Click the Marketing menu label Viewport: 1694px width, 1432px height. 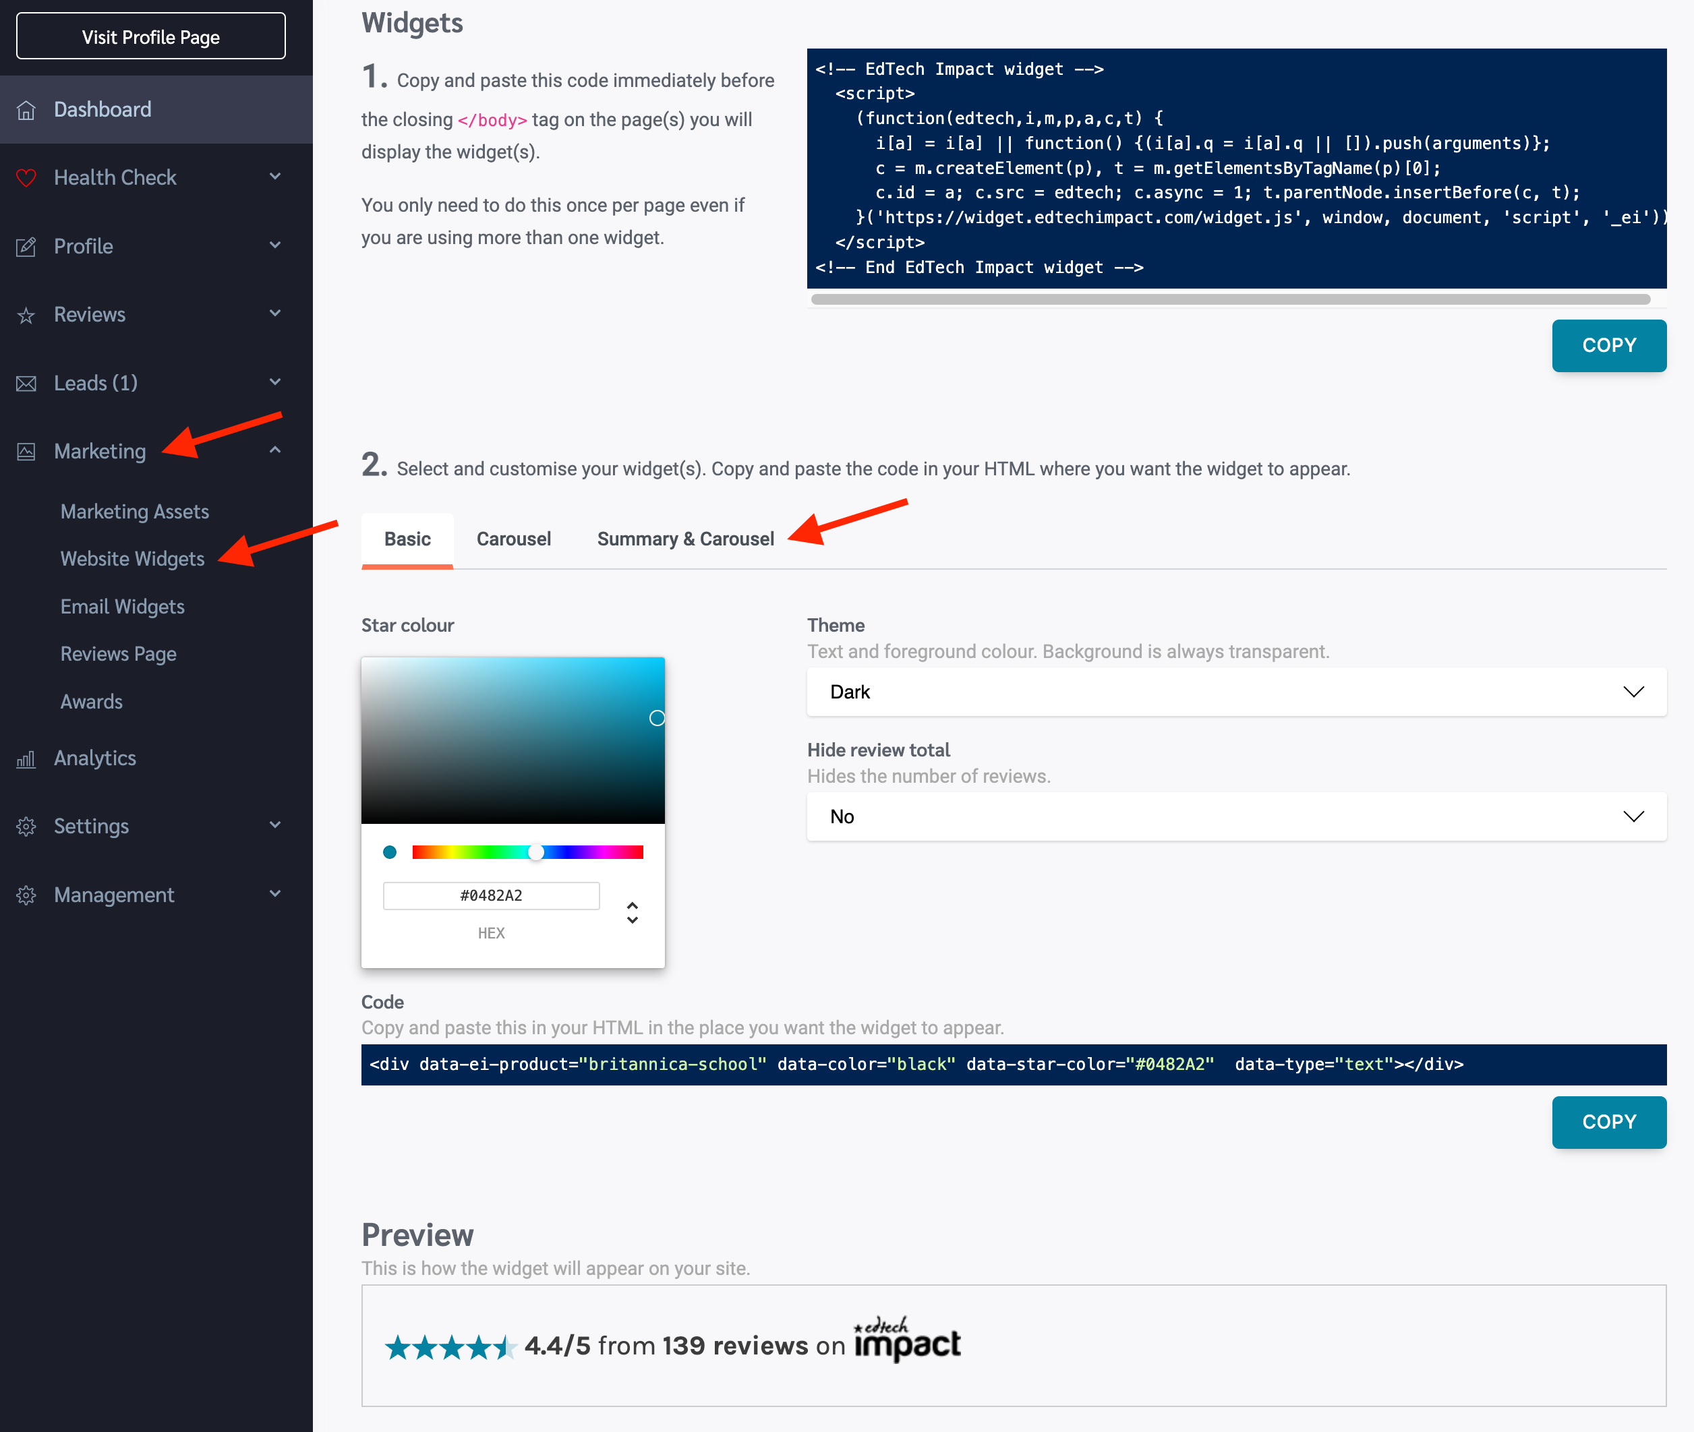[x=100, y=451]
